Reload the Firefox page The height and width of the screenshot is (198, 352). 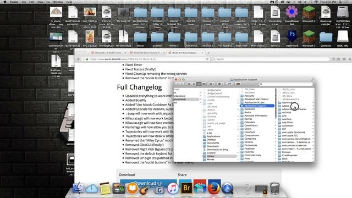pyautogui.click(x=207, y=59)
